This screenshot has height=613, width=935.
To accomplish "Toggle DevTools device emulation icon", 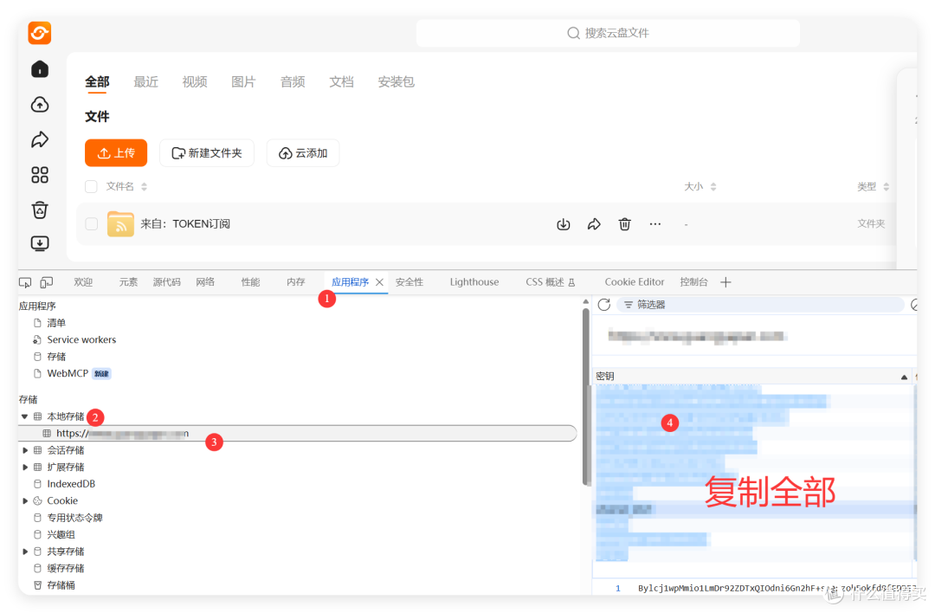I will [47, 282].
